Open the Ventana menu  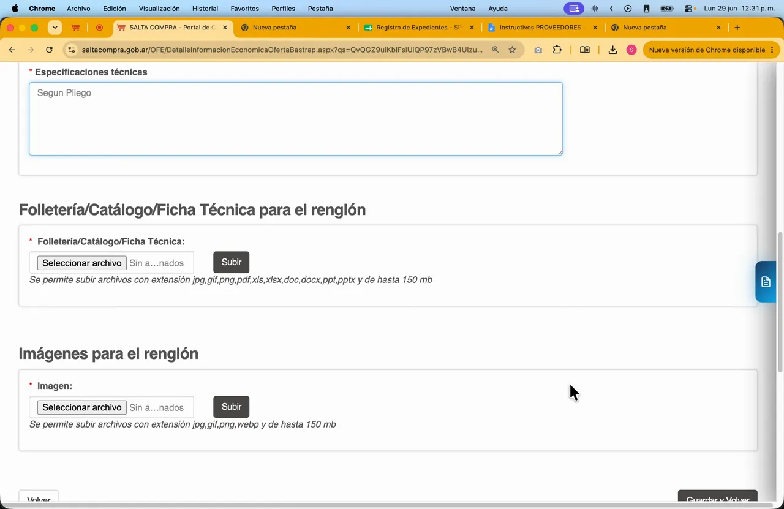pos(462,9)
